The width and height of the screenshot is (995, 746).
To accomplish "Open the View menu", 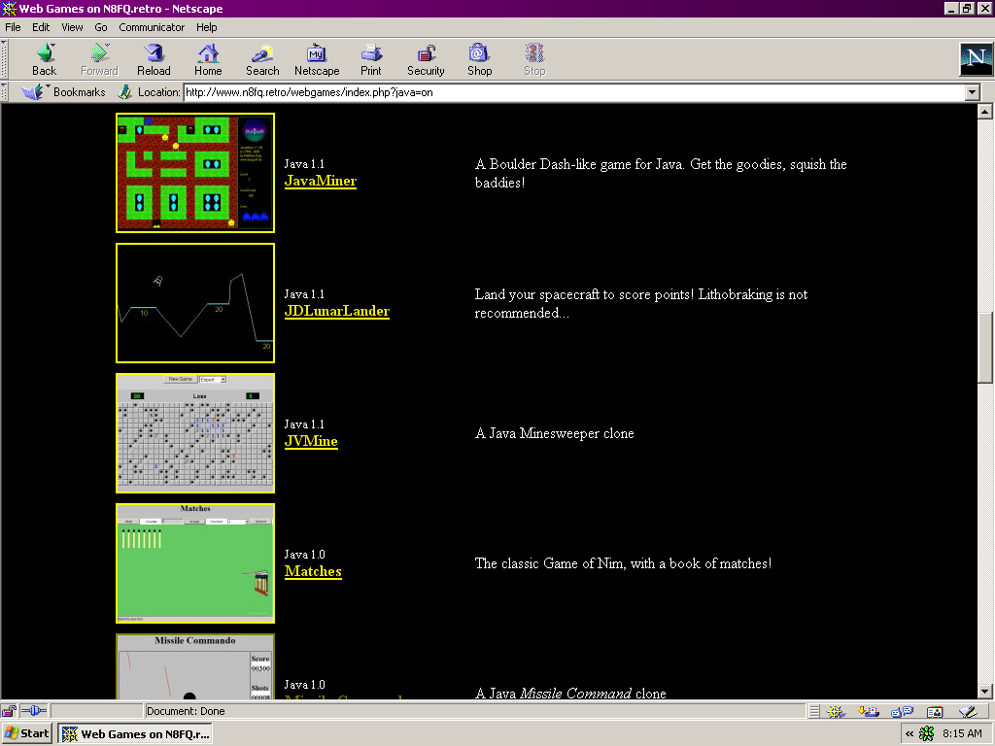I will [72, 27].
